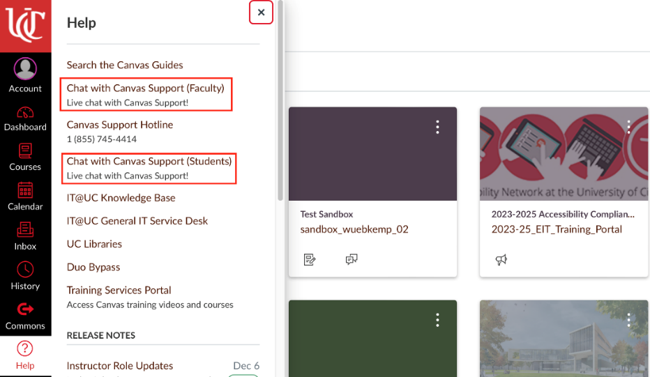Open the Courses sidebar icon
The height and width of the screenshot is (377, 650).
coord(25,151)
